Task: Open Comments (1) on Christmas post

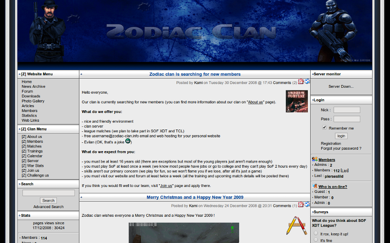Action: [x=282, y=206]
